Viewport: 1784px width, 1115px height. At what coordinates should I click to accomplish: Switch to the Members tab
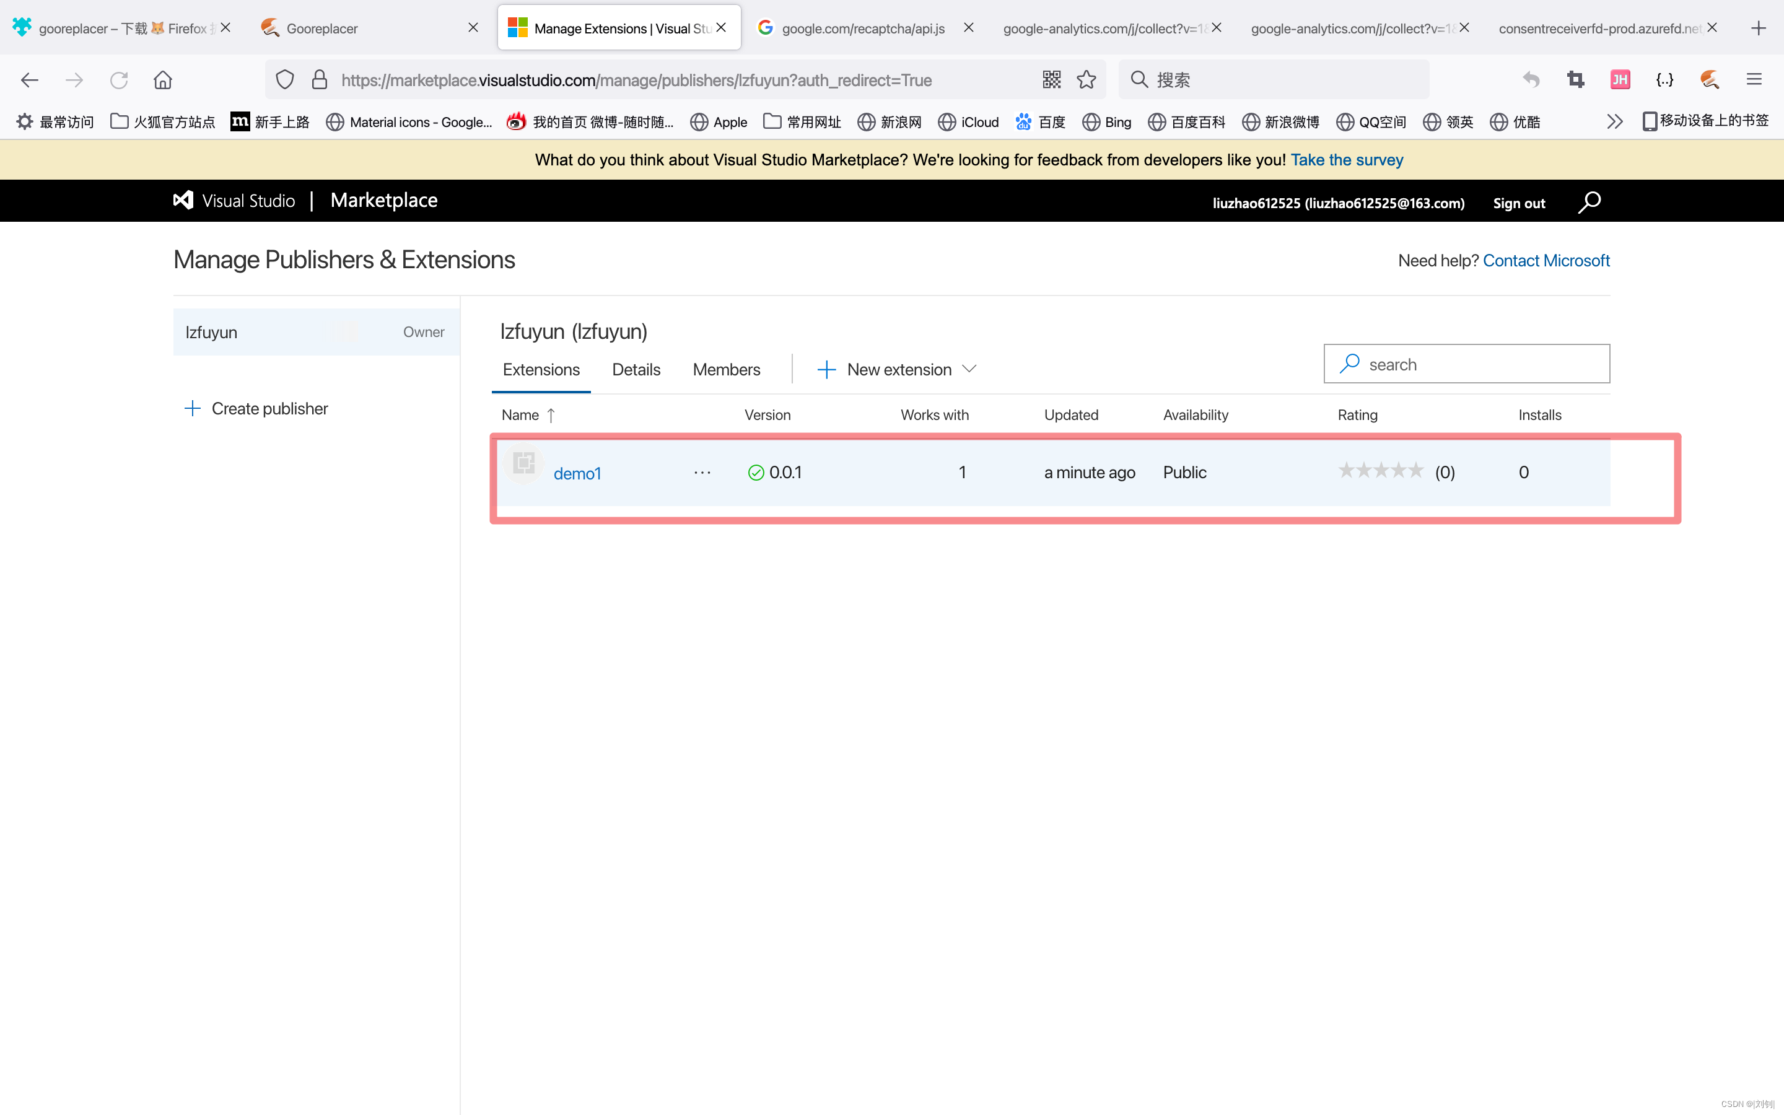tap(726, 369)
